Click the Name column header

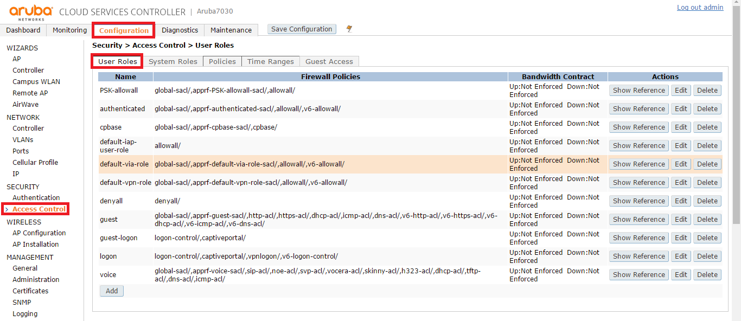(x=126, y=76)
